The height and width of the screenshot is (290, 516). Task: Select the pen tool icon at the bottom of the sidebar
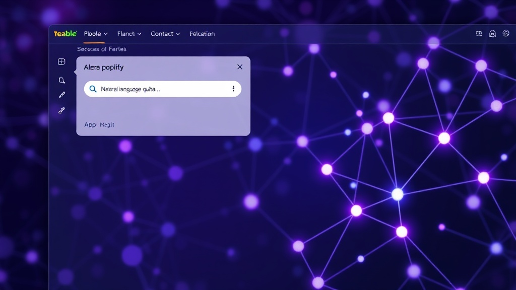coord(61,110)
